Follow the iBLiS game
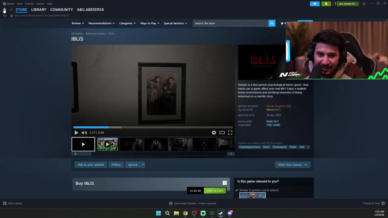 tap(116, 165)
